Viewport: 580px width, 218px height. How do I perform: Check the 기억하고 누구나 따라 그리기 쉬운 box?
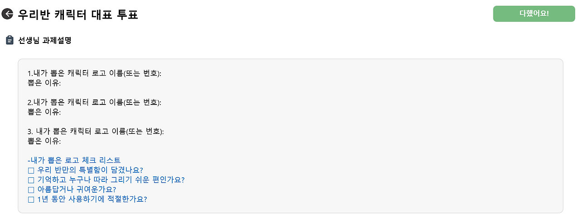(x=31, y=180)
